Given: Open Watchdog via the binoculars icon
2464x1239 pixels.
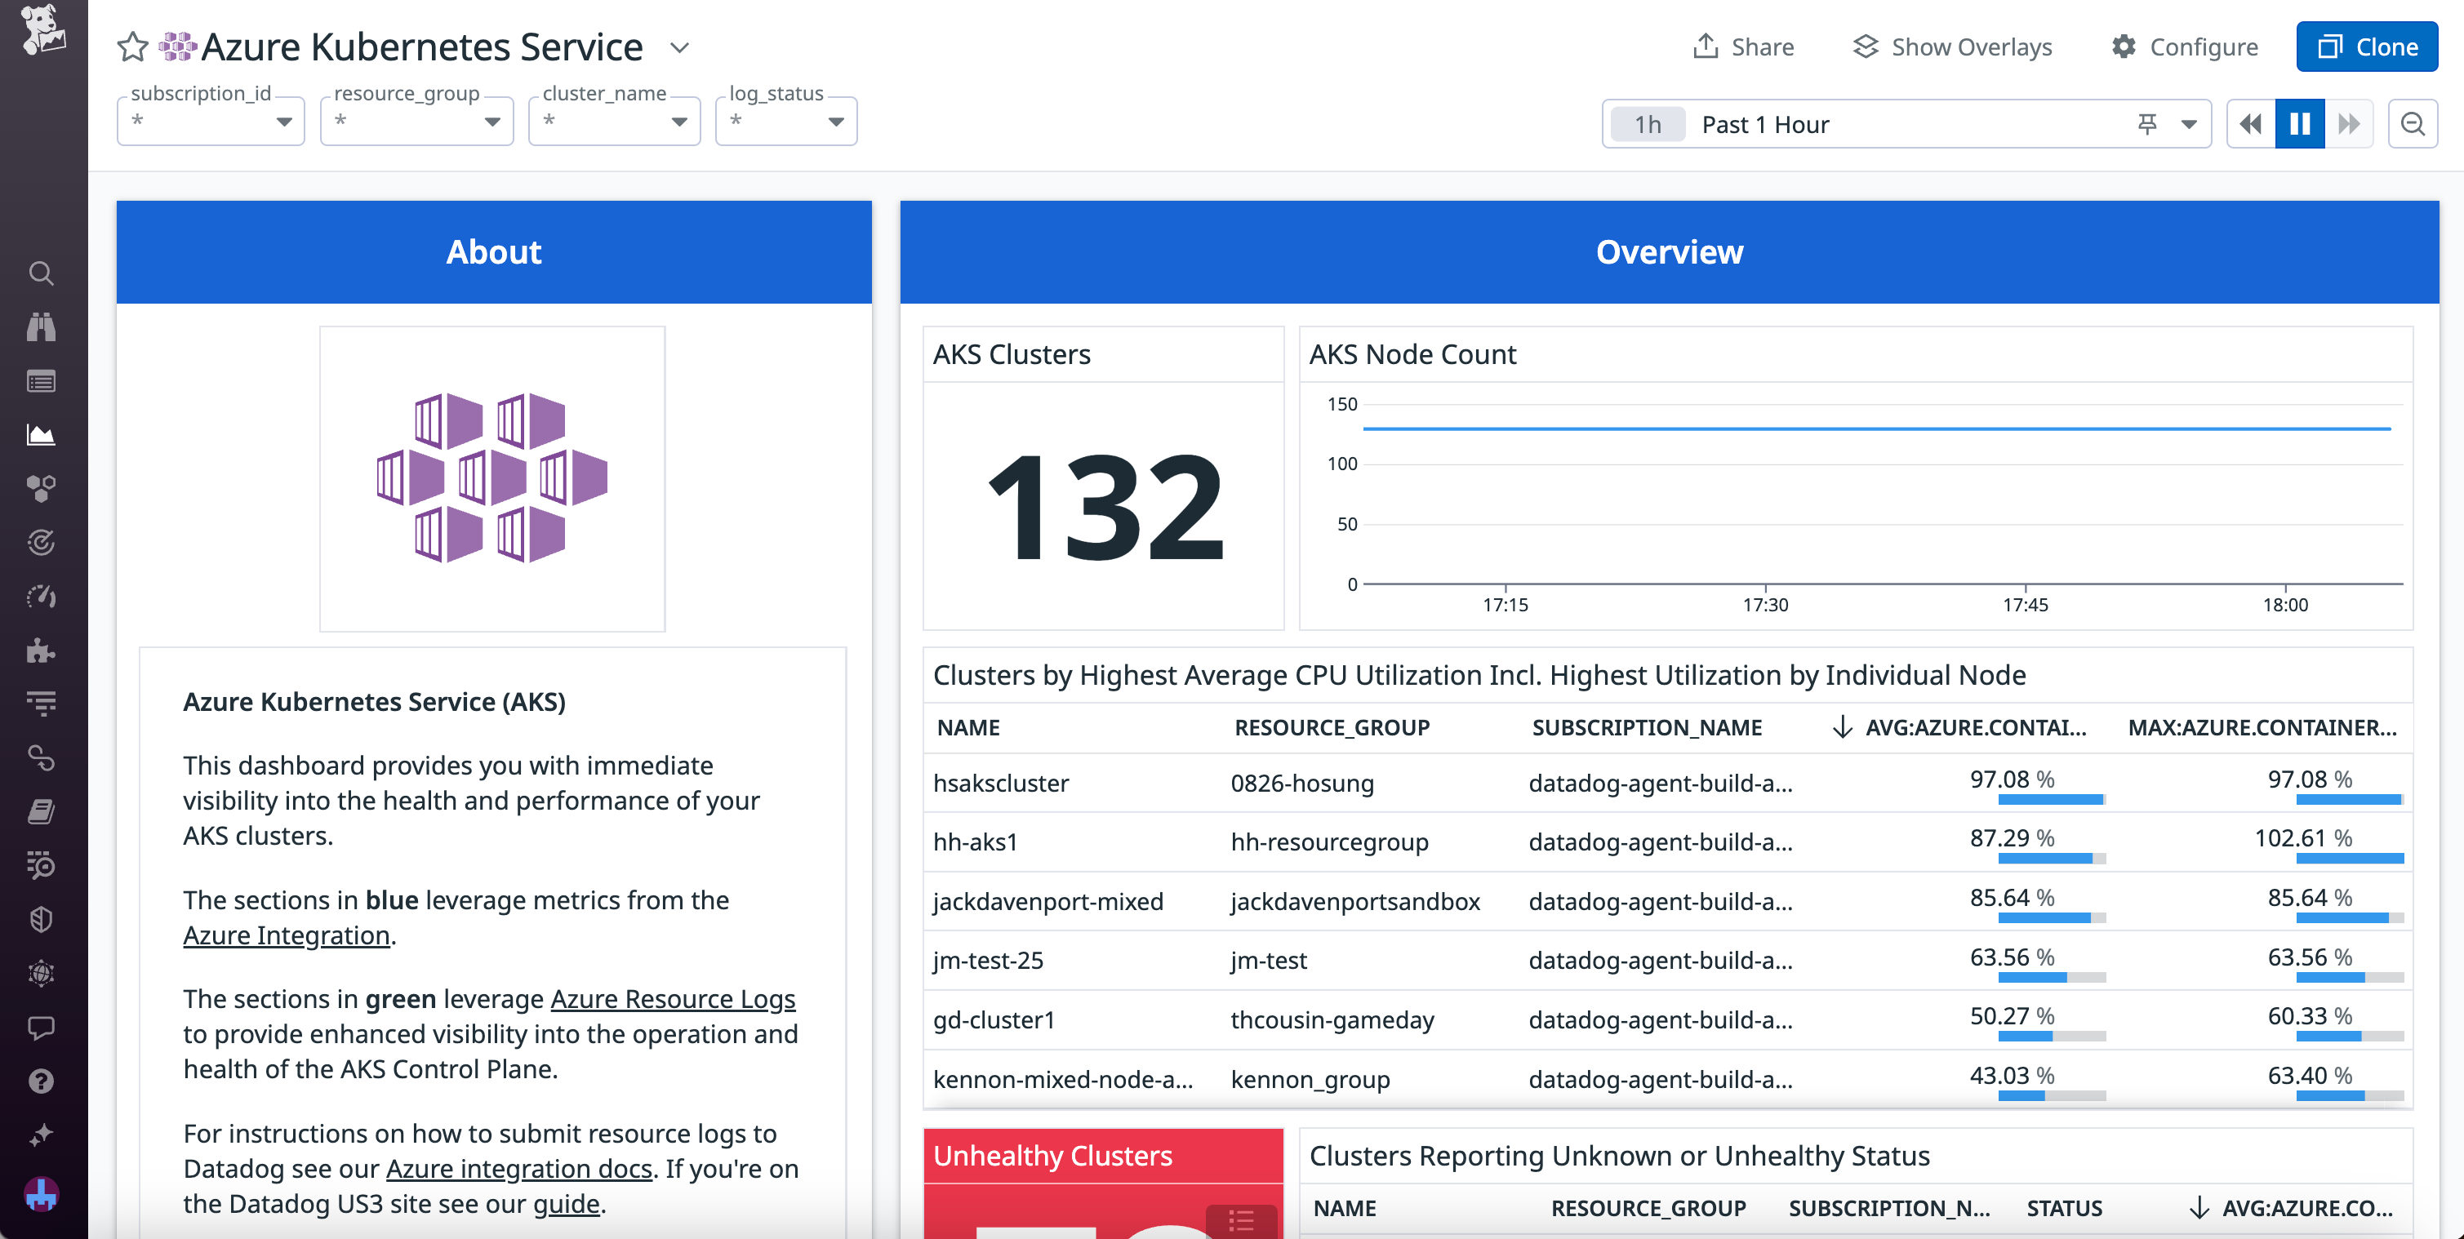Looking at the screenshot, I should tap(42, 327).
